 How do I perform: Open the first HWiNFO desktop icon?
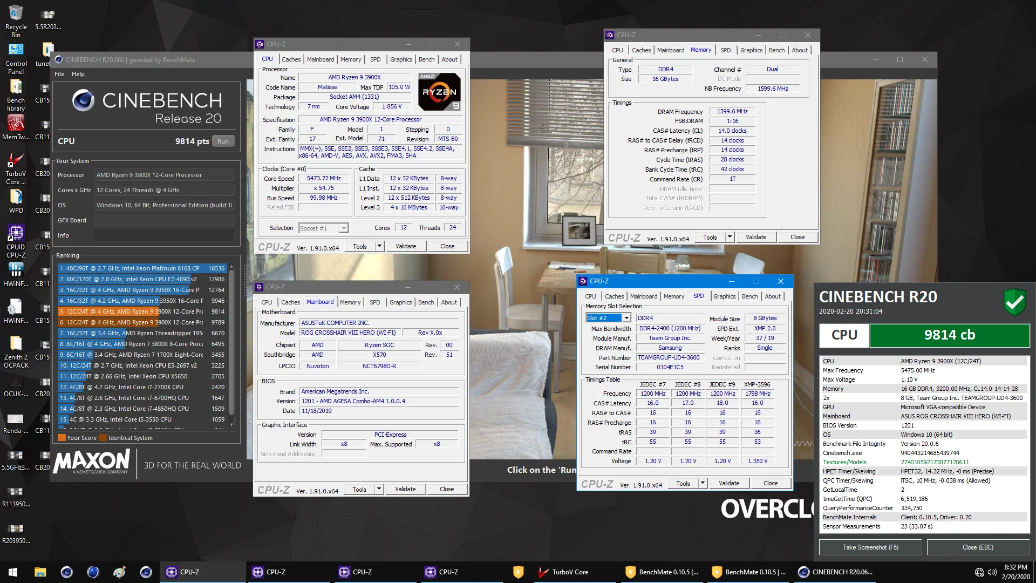[16, 275]
